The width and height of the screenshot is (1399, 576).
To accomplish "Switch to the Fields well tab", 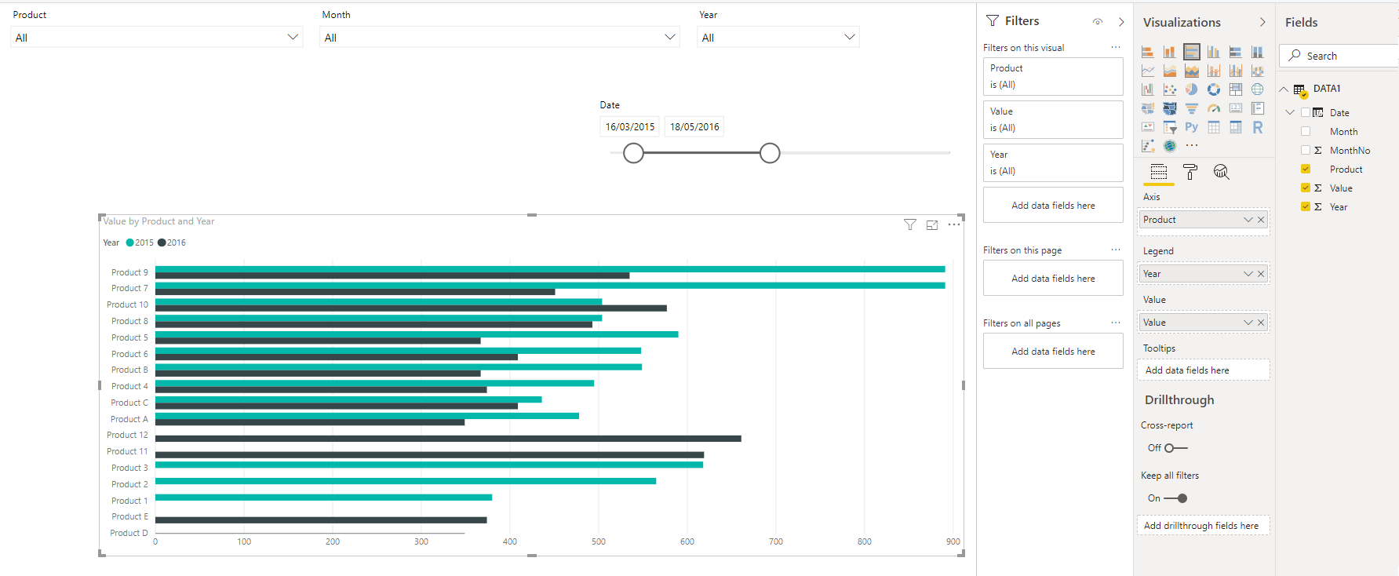I will pyautogui.click(x=1158, y=172).
